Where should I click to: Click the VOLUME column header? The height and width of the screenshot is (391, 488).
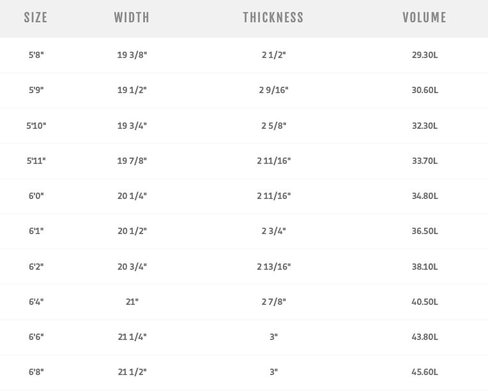point(425,18)
